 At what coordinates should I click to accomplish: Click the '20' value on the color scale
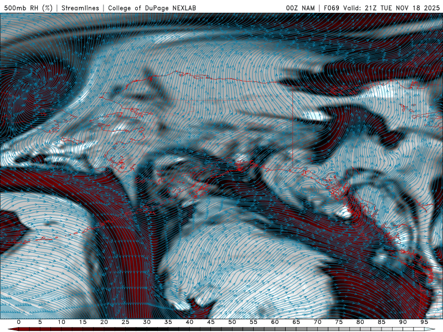tap(104, 322)
